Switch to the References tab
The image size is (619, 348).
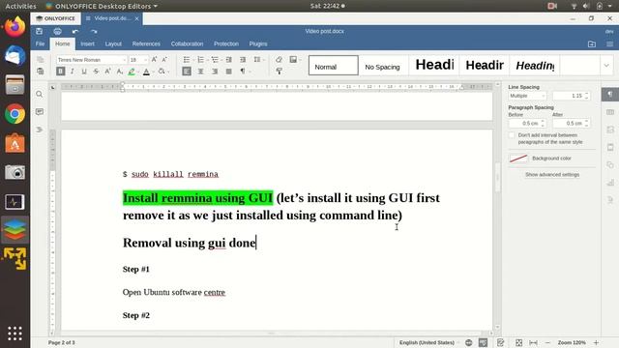click(146, 43)
